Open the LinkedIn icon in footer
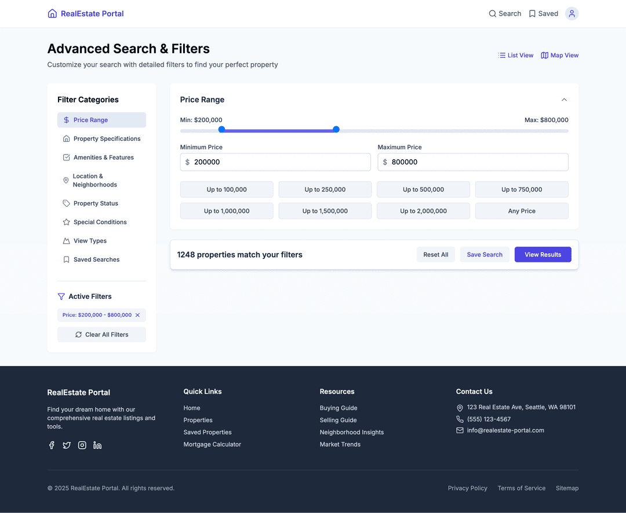 [x=97, y=445]
